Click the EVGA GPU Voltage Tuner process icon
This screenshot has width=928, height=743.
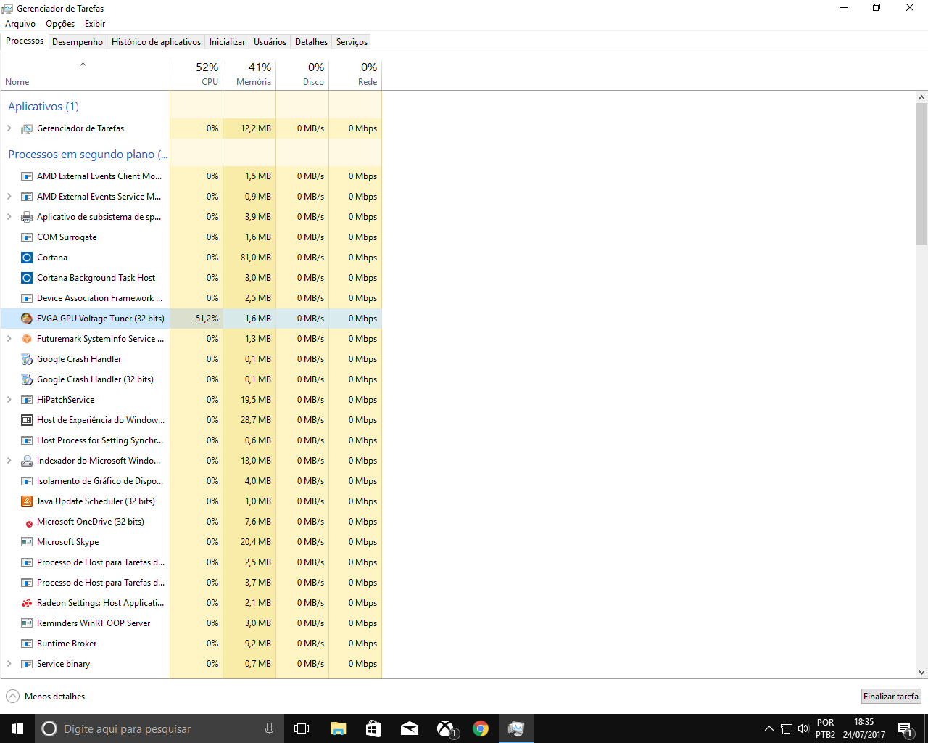[27, 319]
